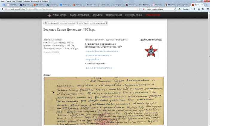
Task: Go to next search result button
Action: (x=92, y=23)
